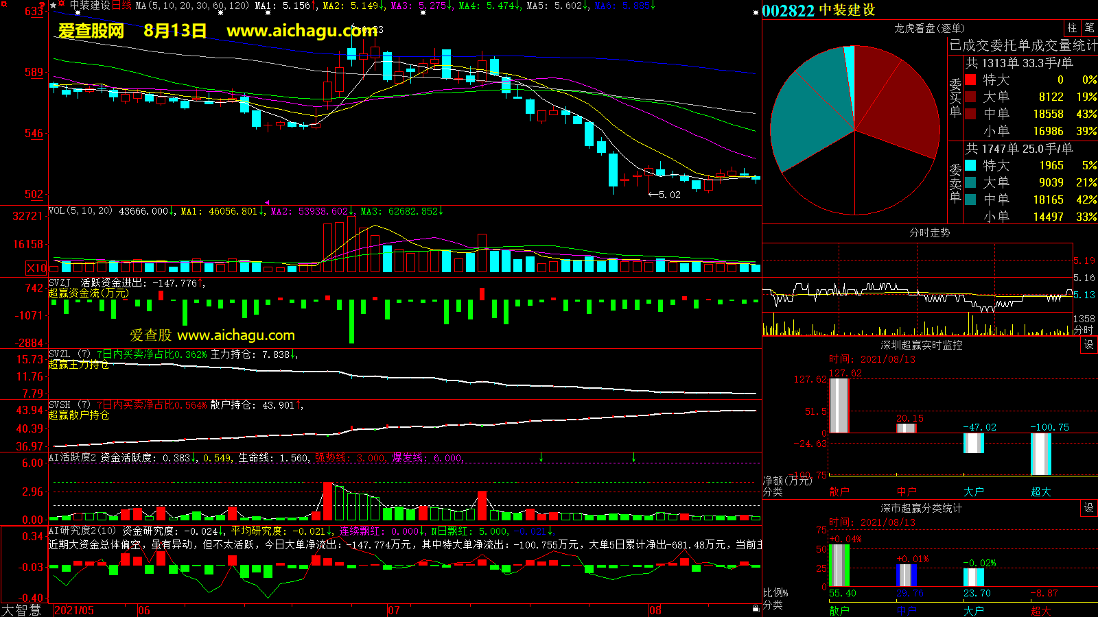Open 设 settings for 深市超赢分类统计
Image resolution: width=1098 pixels, height=617 pixels.
coord(1089,508)
